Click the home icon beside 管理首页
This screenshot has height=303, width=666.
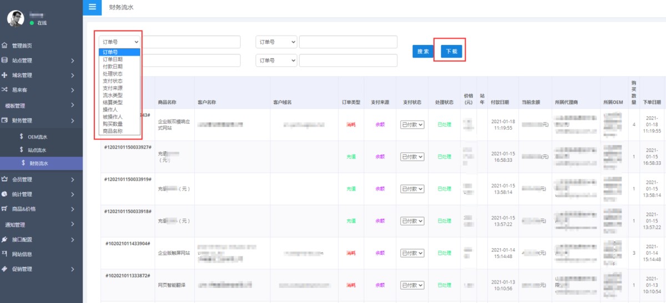tap(5, 45)
